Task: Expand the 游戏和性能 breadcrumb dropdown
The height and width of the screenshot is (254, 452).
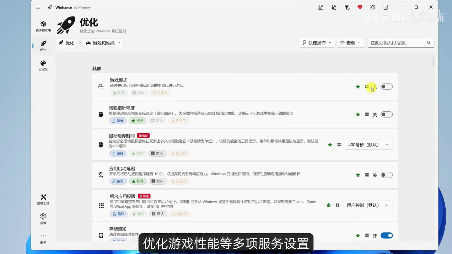Action: (103, 43)
